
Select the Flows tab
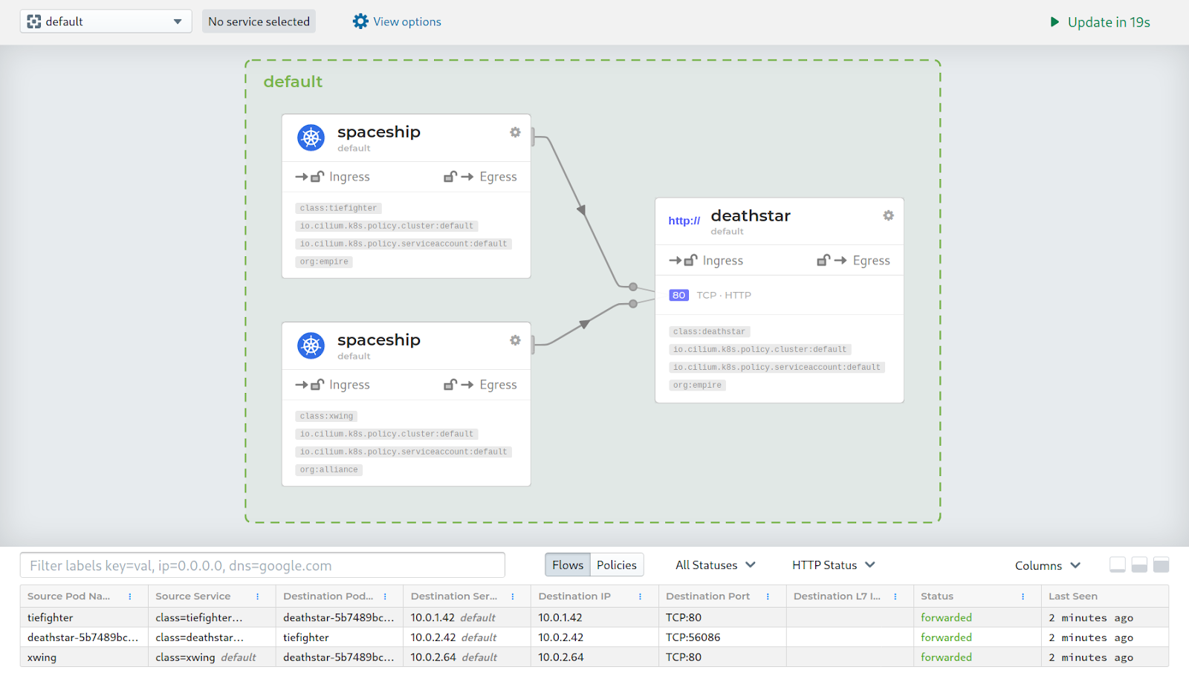point(567,565)
